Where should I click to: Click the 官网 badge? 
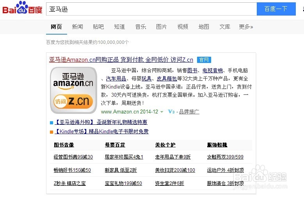204,60
